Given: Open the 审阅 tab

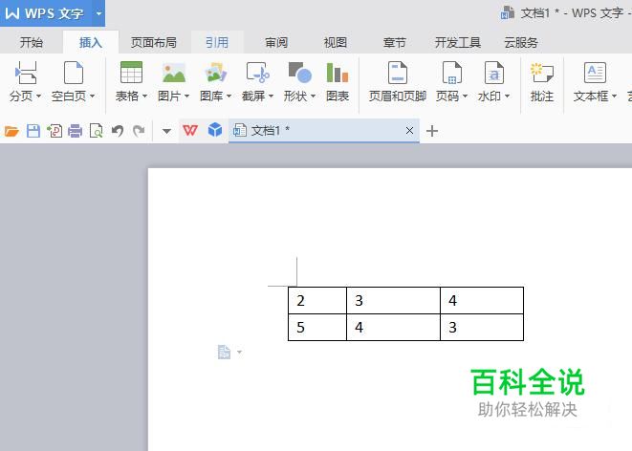Looking at the screenshot, I should coord(276,42).
